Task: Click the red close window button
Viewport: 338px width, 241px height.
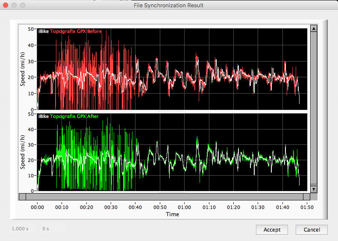Action: (6, 6)
